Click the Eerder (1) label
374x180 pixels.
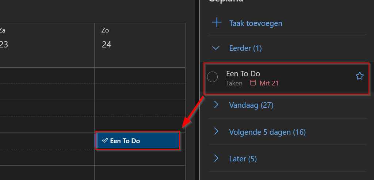(x=245, y=48)
